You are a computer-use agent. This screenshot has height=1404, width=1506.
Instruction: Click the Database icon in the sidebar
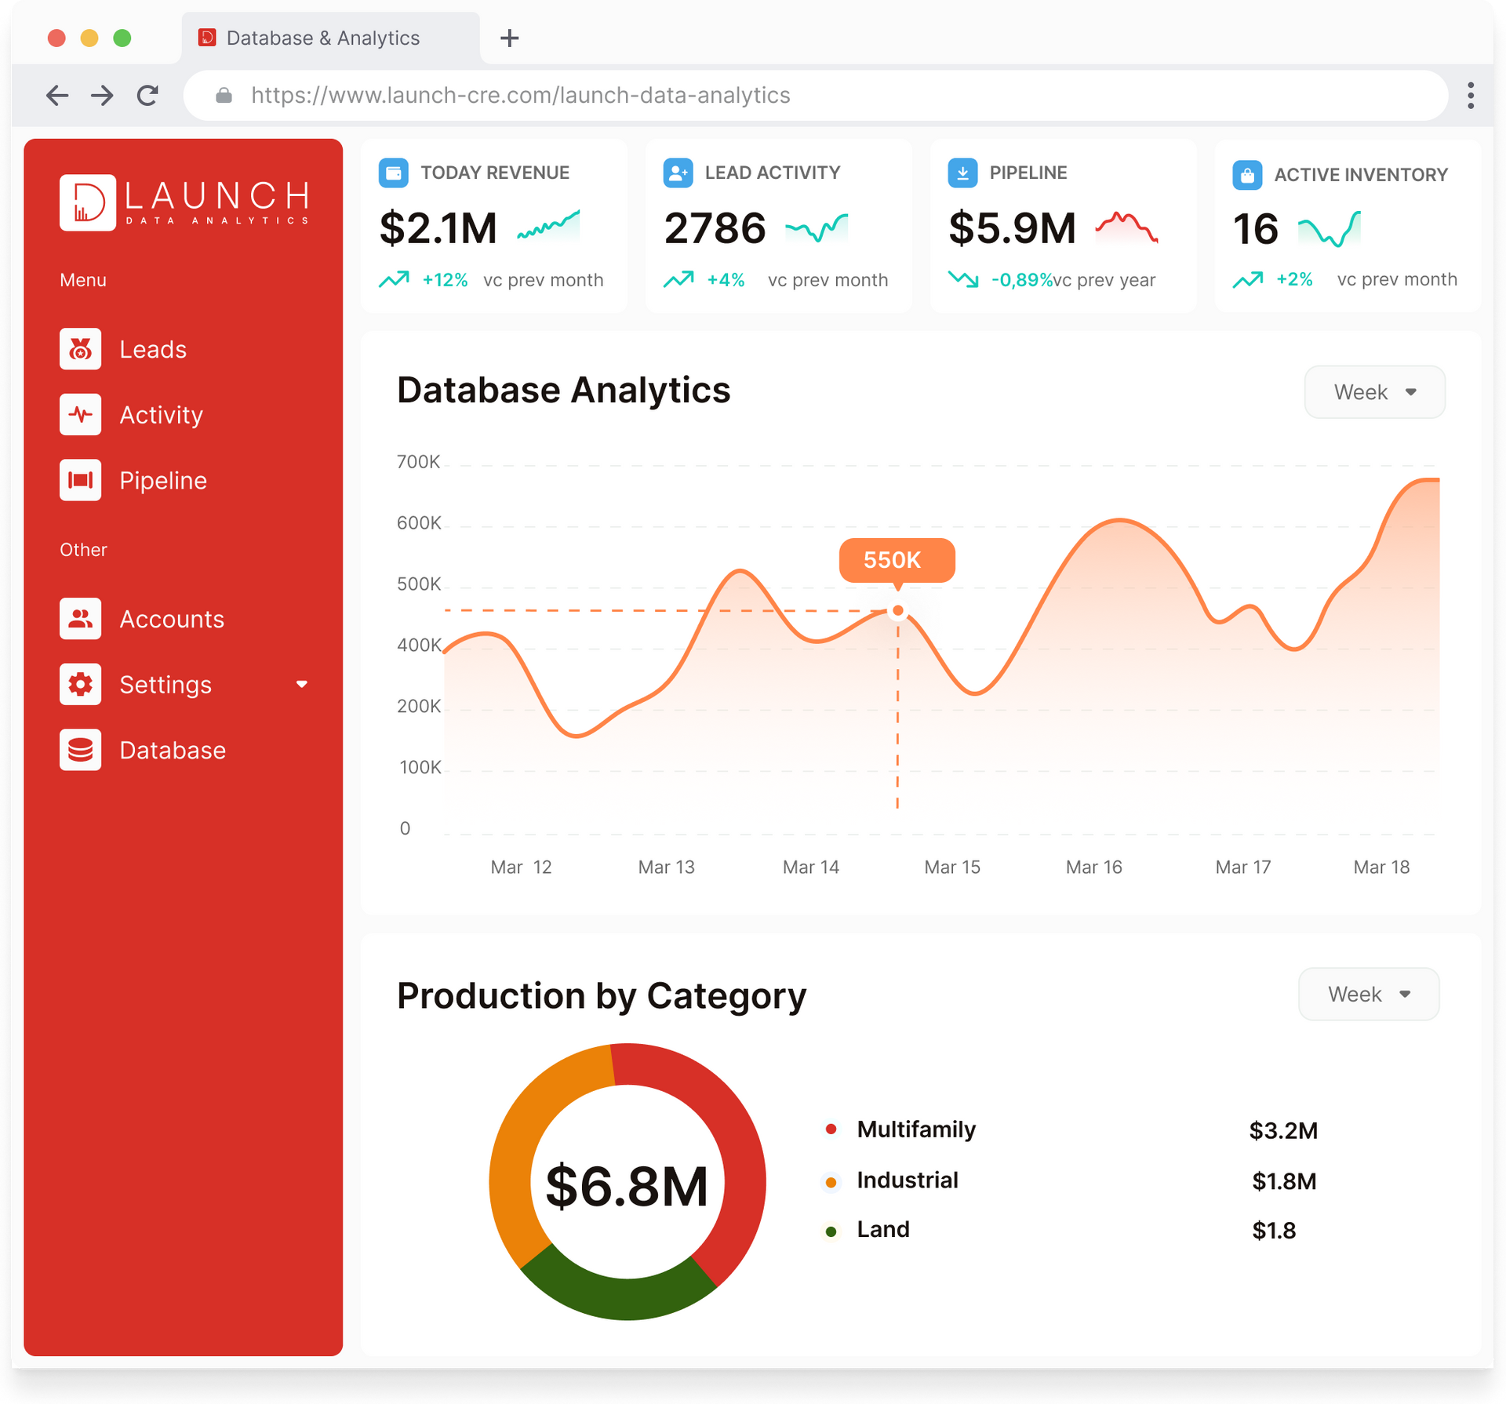pos(81,750)
